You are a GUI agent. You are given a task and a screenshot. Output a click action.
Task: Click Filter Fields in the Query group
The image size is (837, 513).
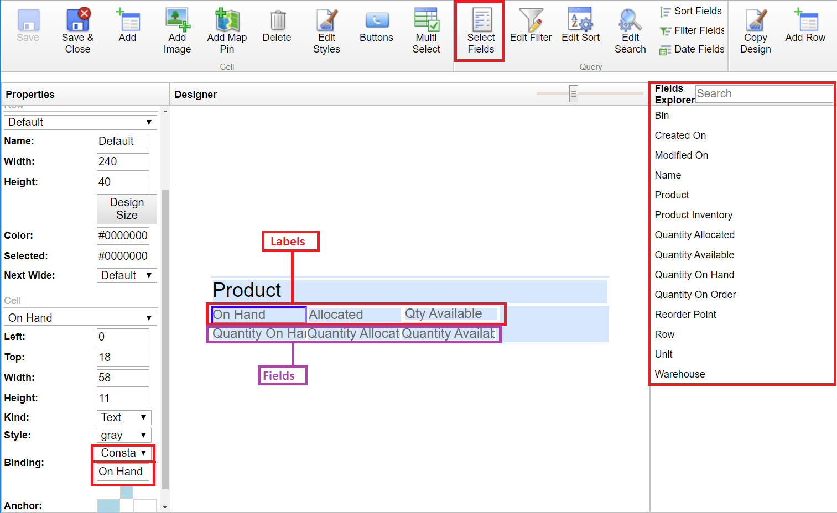pos(690,30)
